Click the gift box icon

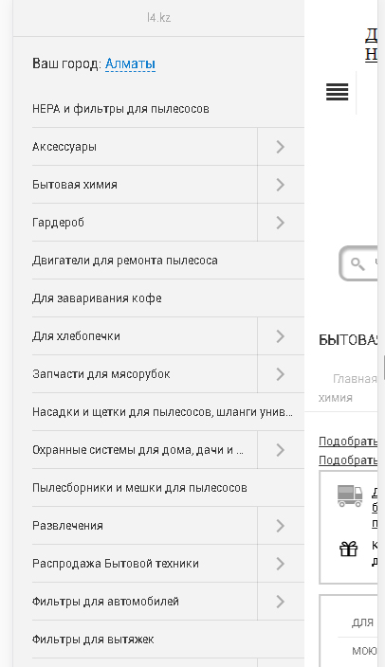tap(348, 549)
